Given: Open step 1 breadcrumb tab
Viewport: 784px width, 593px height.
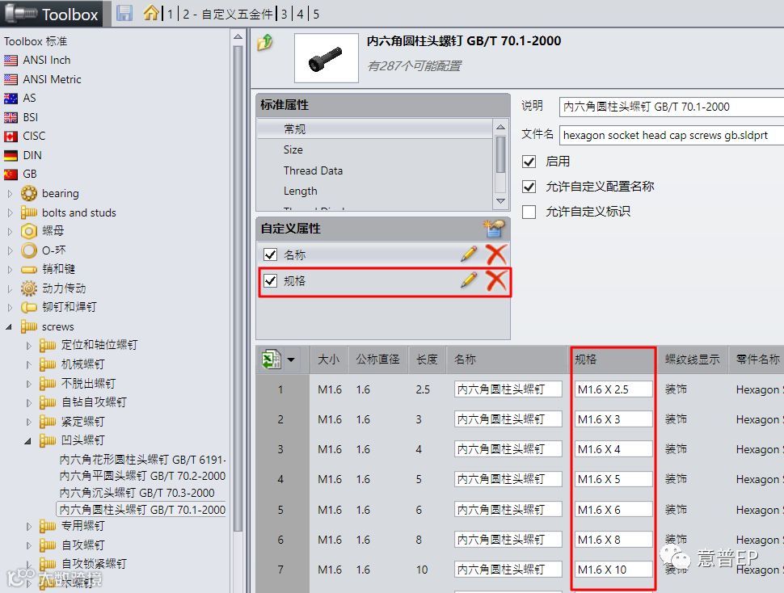Looking at the screenshot, I should [x=170, y=14].
